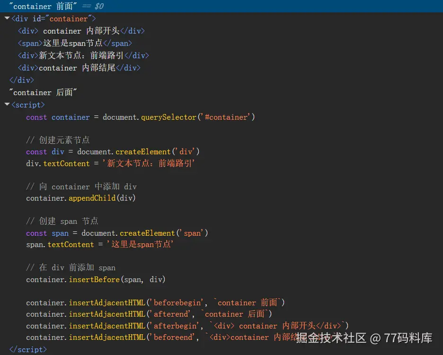Image resolution: width=443 pixels, height=355 pixels.
Task: Select the opening <script> tag
Action: pyautogui.click(x=28, y=105)
